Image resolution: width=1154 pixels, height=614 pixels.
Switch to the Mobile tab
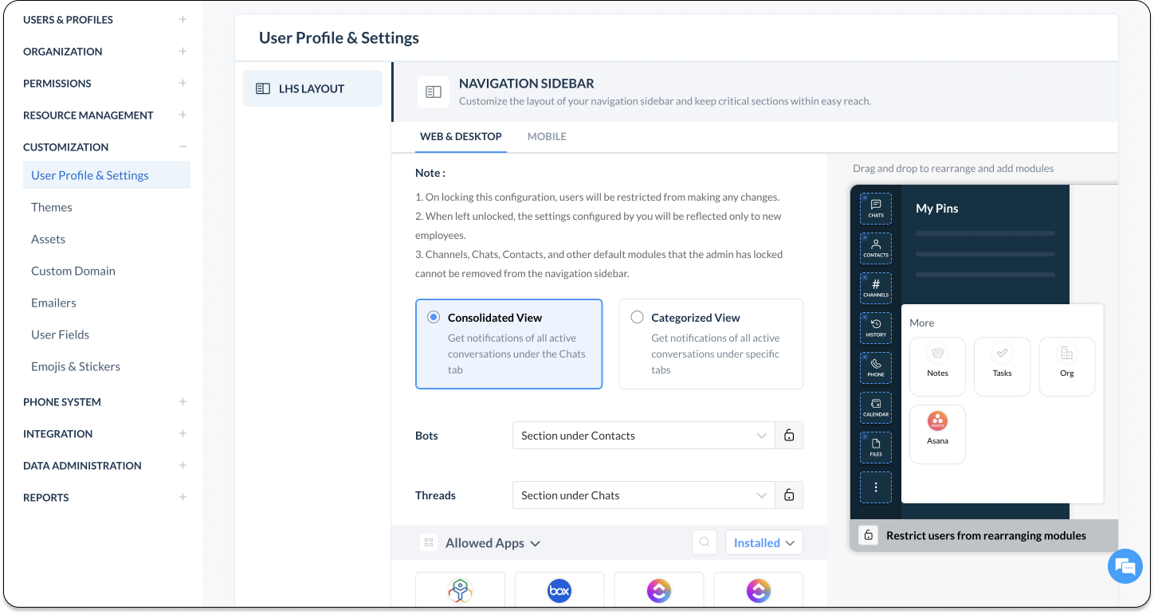(547, 136)
